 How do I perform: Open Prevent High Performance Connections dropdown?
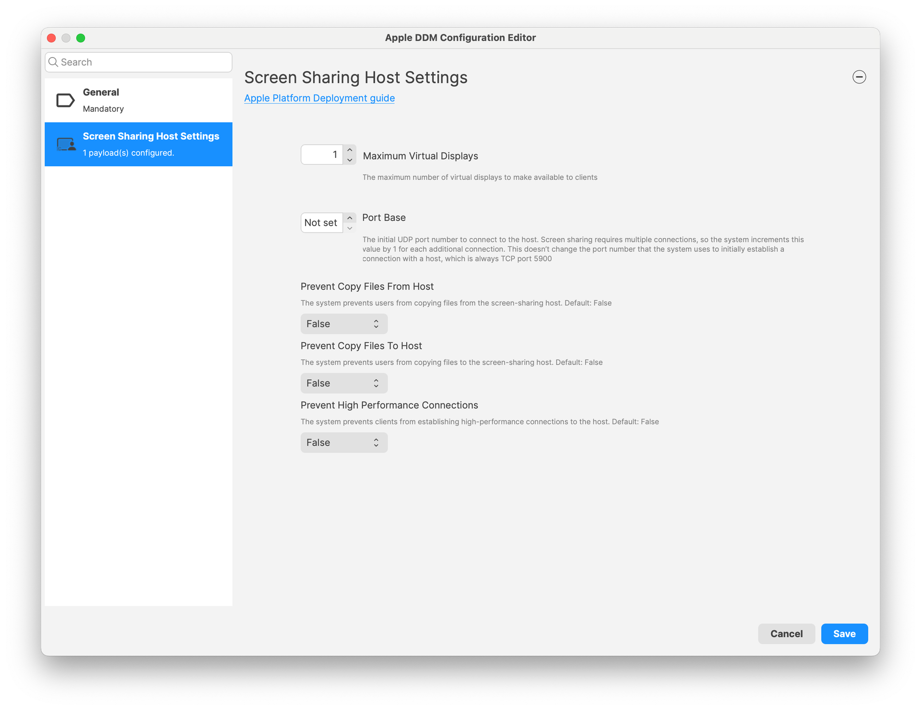point(344,442)
